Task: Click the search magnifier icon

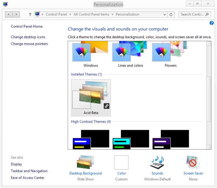Action: 207,14
